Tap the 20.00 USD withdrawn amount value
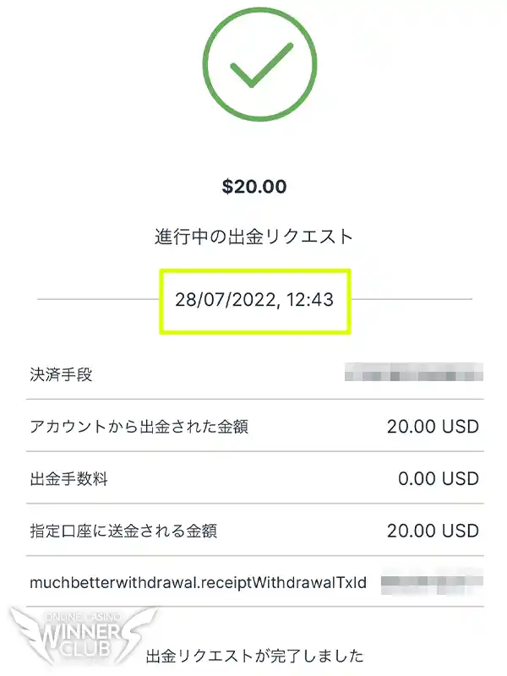The image size is (507, 676). click(431, 426)
